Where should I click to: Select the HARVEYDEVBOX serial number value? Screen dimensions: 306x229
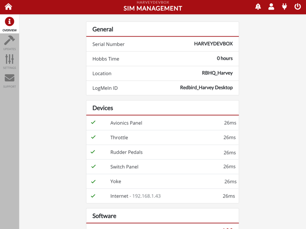213,44
